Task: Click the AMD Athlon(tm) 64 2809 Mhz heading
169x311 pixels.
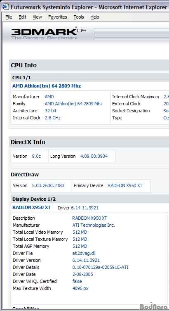Action: point(47,86)
